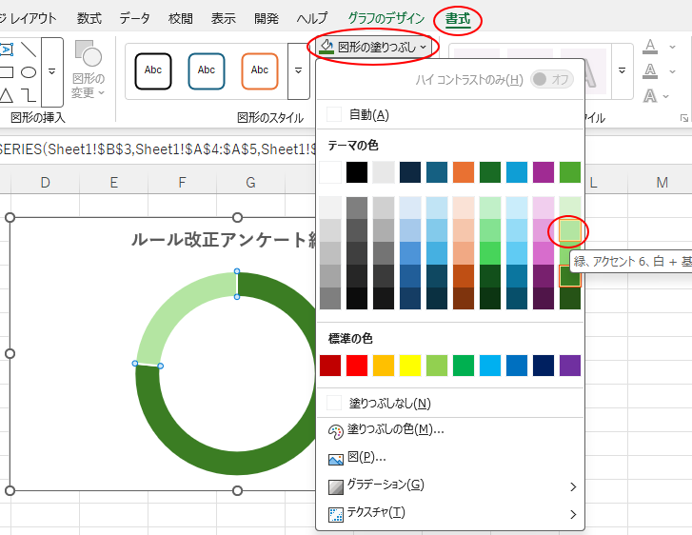Image resolution: width=692 pixels, height=535 pixels.
Task: Open the 図形の変更 dropdown
Action: pyautogui.click(x=89, y=70)
